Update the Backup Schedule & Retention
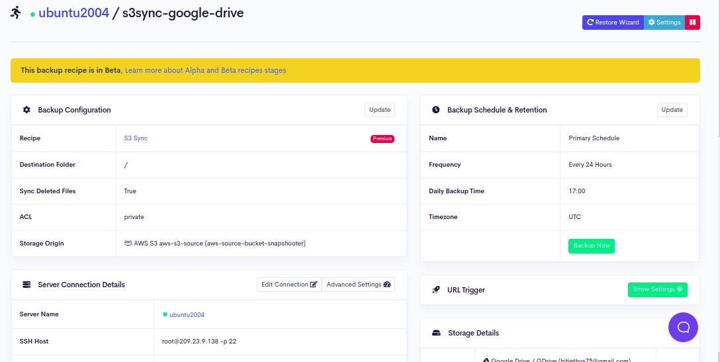The height and width of the screenshot is (362, 720). 672,110
